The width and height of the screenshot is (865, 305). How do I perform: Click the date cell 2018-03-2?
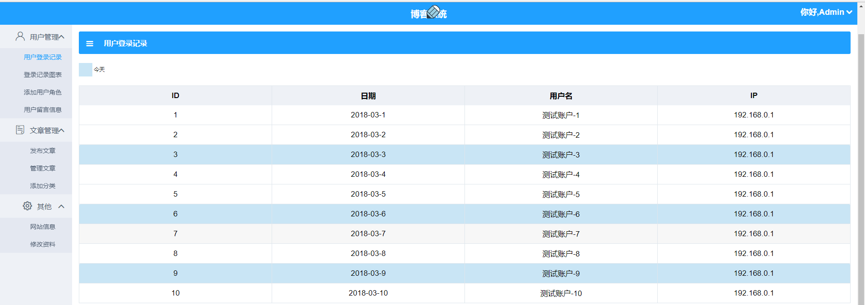(x=368, y=135)
